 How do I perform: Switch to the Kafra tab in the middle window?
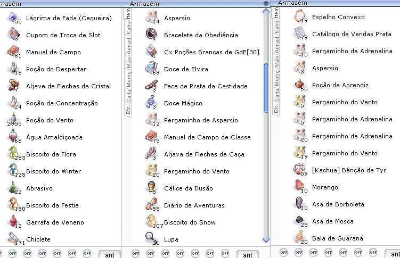click(128, 28)
